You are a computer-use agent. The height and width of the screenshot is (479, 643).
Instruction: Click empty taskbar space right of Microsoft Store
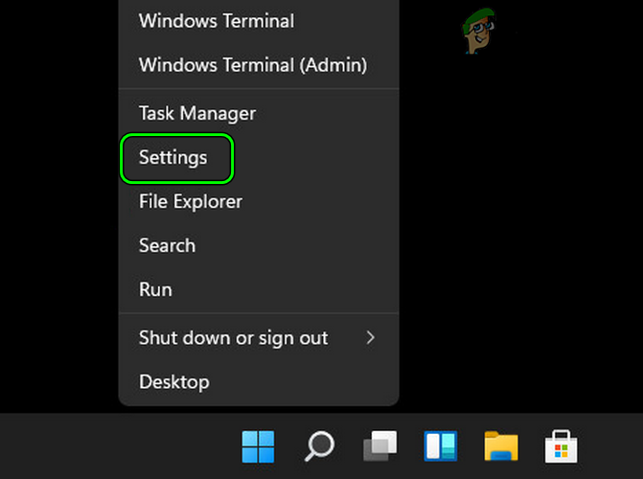coord(613,446)
